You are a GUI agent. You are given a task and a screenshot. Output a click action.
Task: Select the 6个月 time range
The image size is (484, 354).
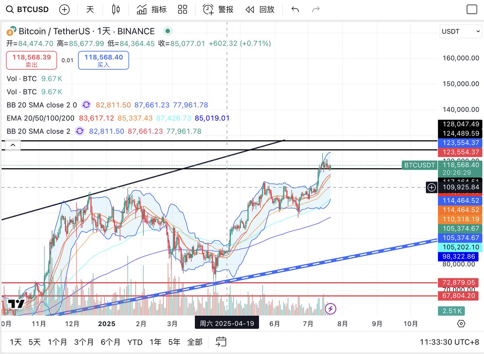[x=111, y=342]
